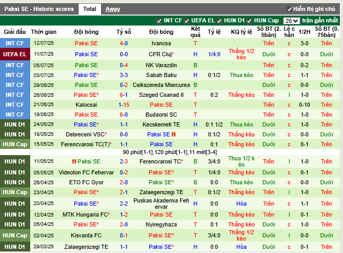Click the 1/4:0 odds for CFR Cluj match

[x=214, y=54]
